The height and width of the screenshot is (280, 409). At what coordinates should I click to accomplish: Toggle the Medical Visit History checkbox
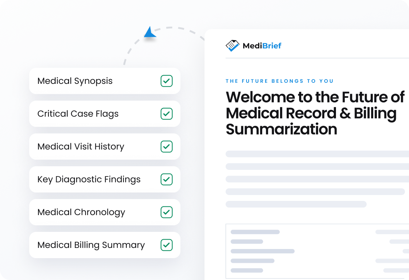point(167,147)
